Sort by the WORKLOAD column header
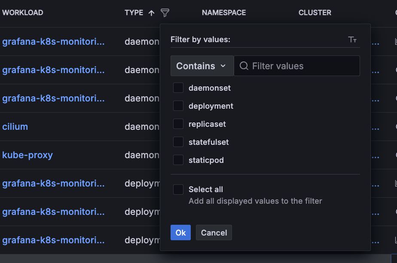397x263 pixels. (x=23, y=13)
